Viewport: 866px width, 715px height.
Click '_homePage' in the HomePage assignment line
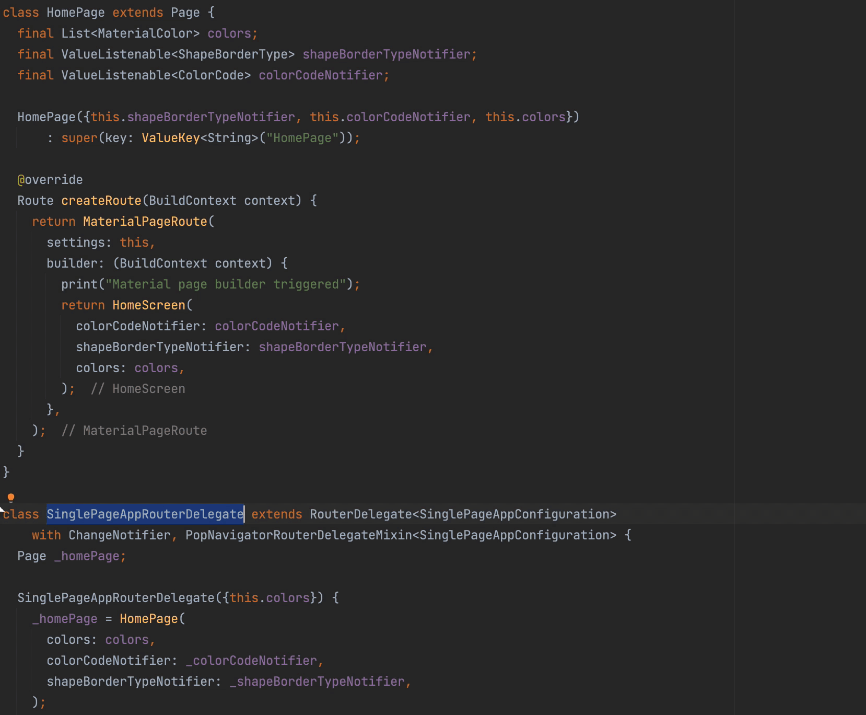click(65, 619)
